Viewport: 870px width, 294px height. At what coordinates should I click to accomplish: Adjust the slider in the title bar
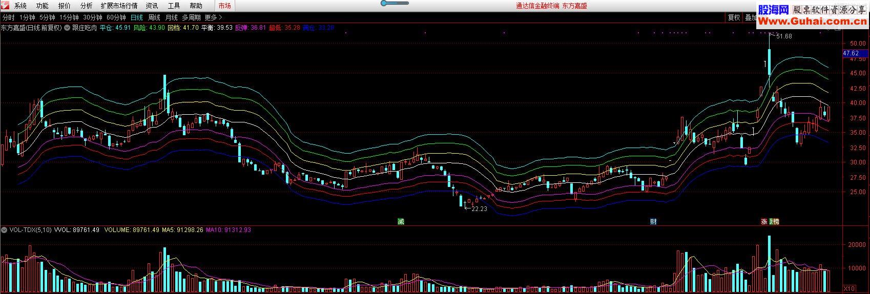pyautogui.click(x=395, y=3)
